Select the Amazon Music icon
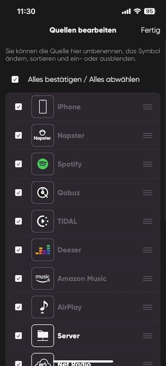 pyautogui.click(x=43, y=278)
